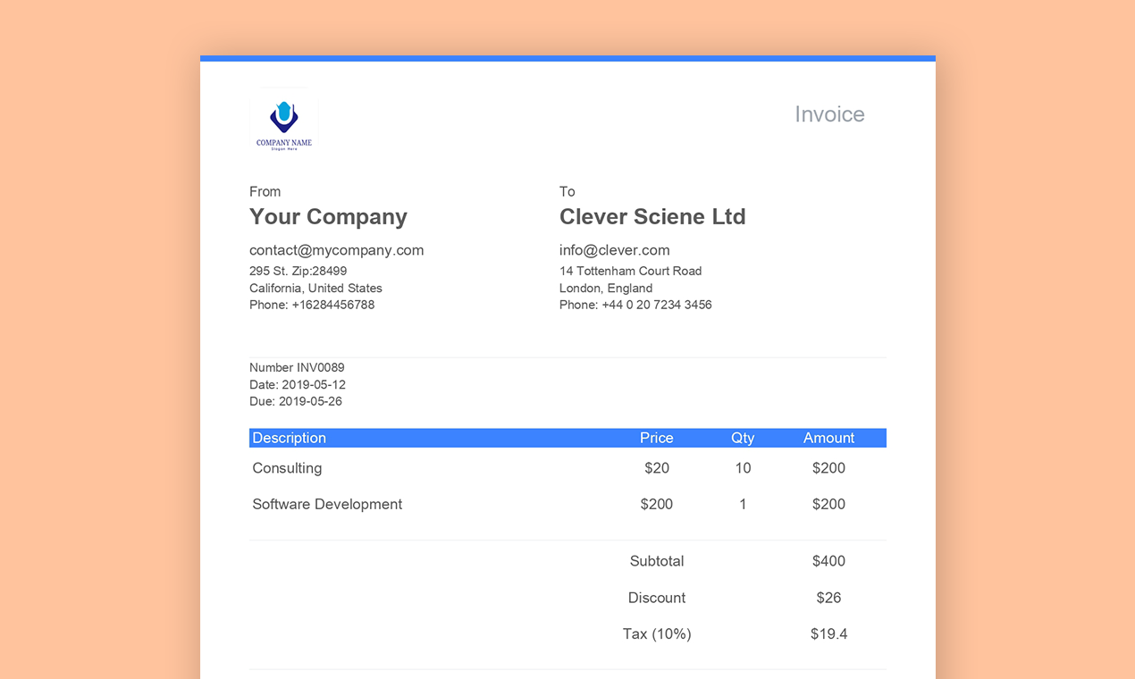Click the due date 2019-05-26
The height and width of the screenshot is (679, 1135).
click(x=310, y=401)
